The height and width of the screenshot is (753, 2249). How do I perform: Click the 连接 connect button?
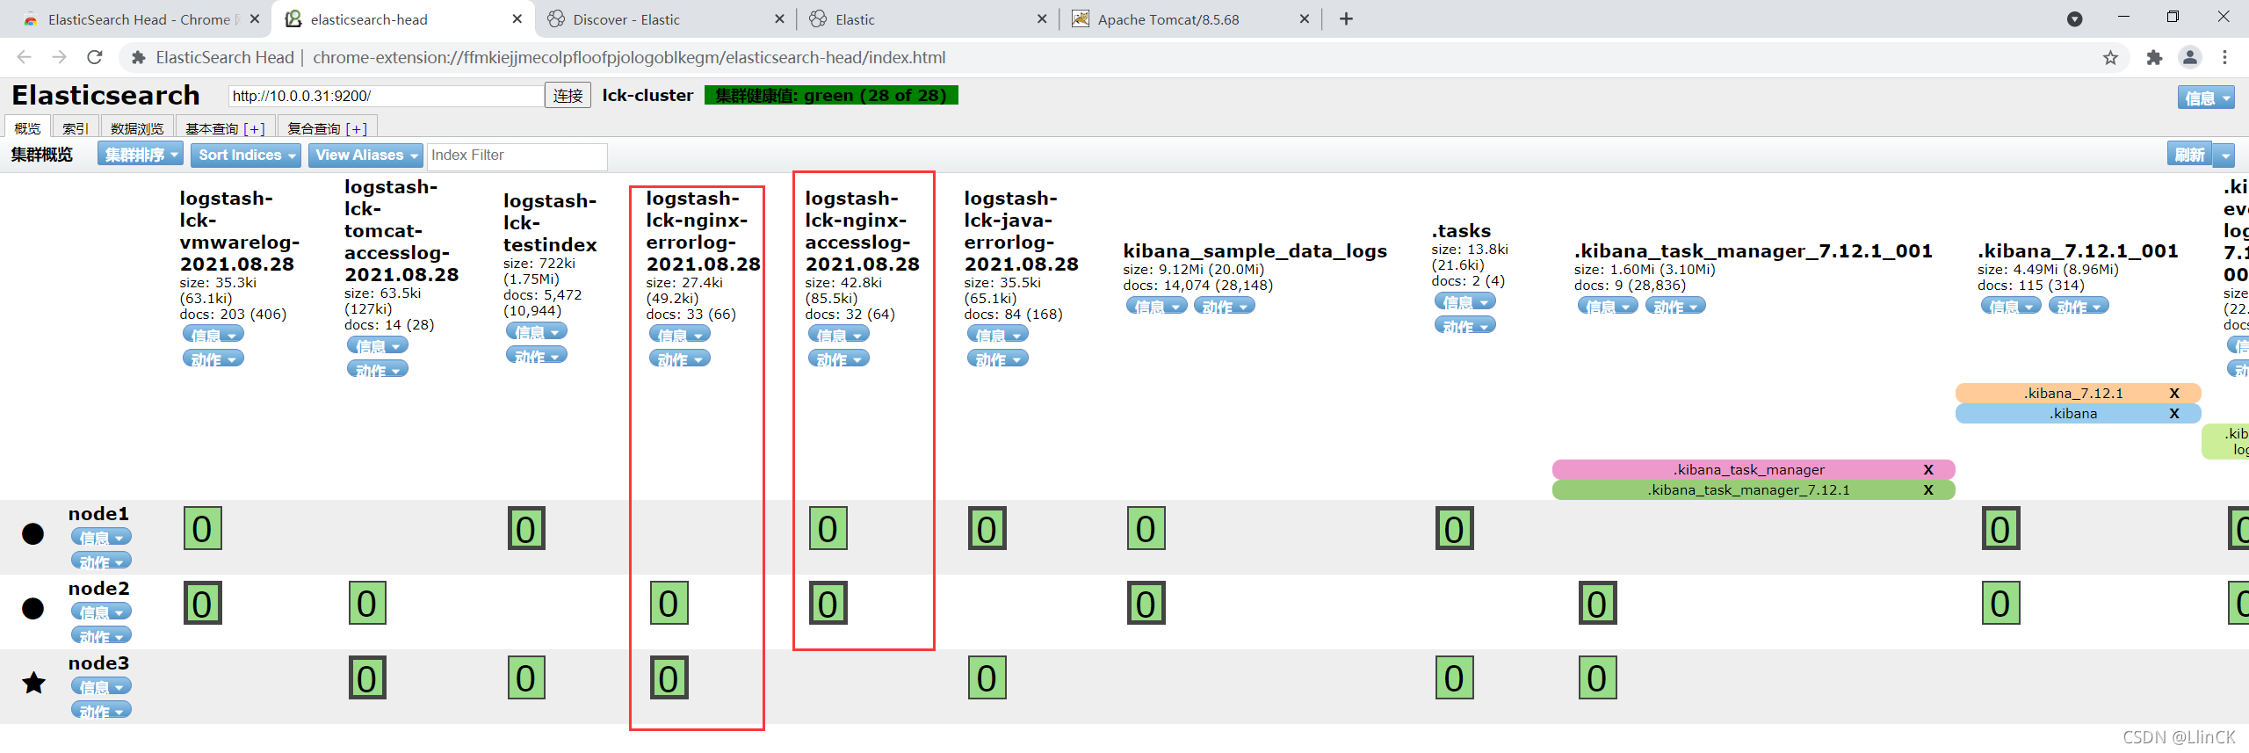568,95
